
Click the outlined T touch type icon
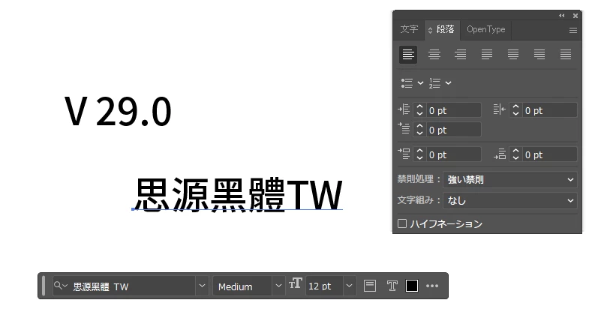(392, 286)
